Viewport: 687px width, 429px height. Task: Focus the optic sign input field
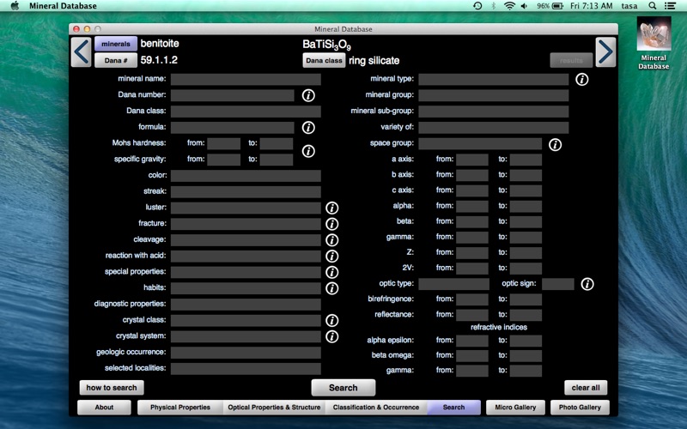pos(557,284)
